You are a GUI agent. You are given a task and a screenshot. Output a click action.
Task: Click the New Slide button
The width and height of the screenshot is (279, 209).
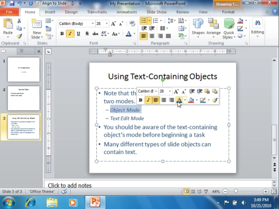click(x=37, y=28)
